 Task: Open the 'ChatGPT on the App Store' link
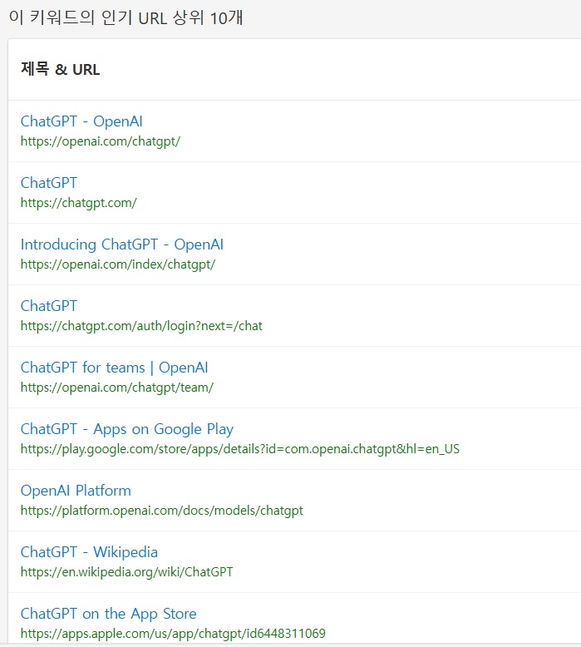pyautogui.click(x=108, y=614)
